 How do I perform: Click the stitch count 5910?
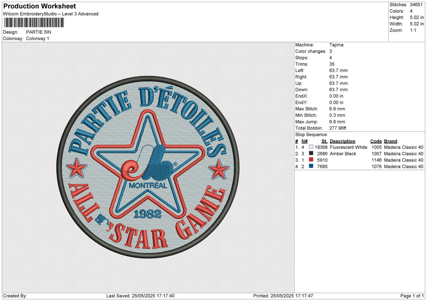(x=322, y=160)
